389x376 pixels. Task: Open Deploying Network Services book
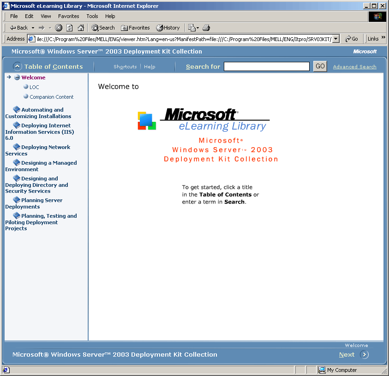click(x=38, y=150)
